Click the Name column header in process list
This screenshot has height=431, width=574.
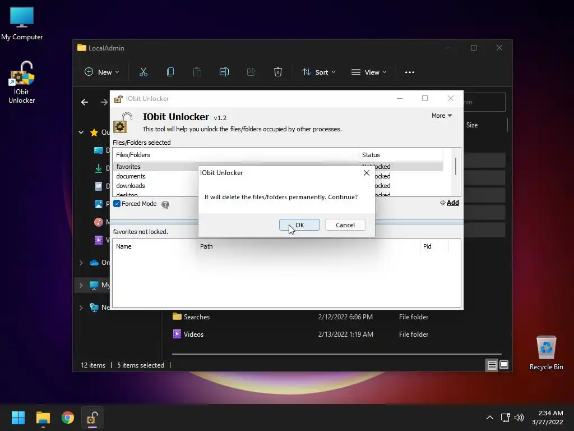(155, 246)
